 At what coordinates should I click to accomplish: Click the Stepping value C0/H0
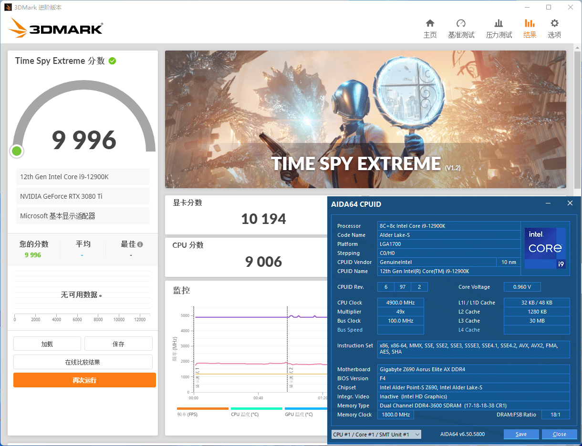pos(448,253)
